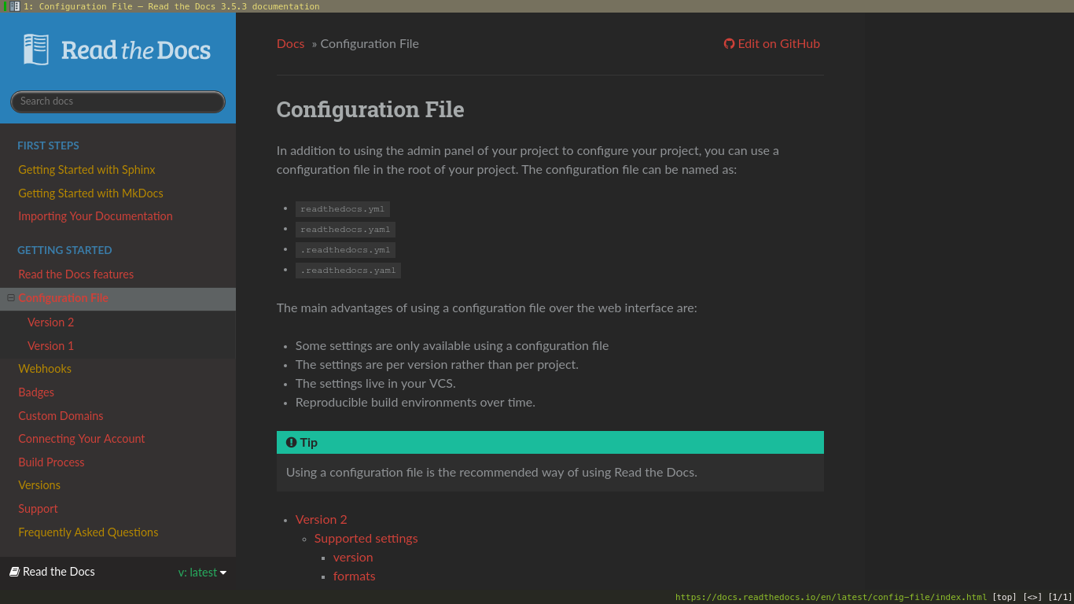
Task: Click the Configuration File page heading
Action: [x=370, y=109]
